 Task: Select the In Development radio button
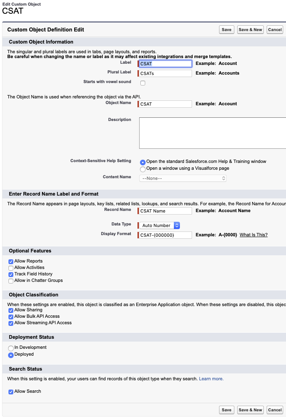11,348
